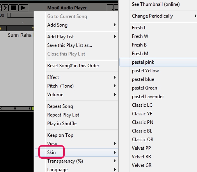Open the Skin menu entry
The height and width of the screenshot is (172, 197).
[76, 152]
